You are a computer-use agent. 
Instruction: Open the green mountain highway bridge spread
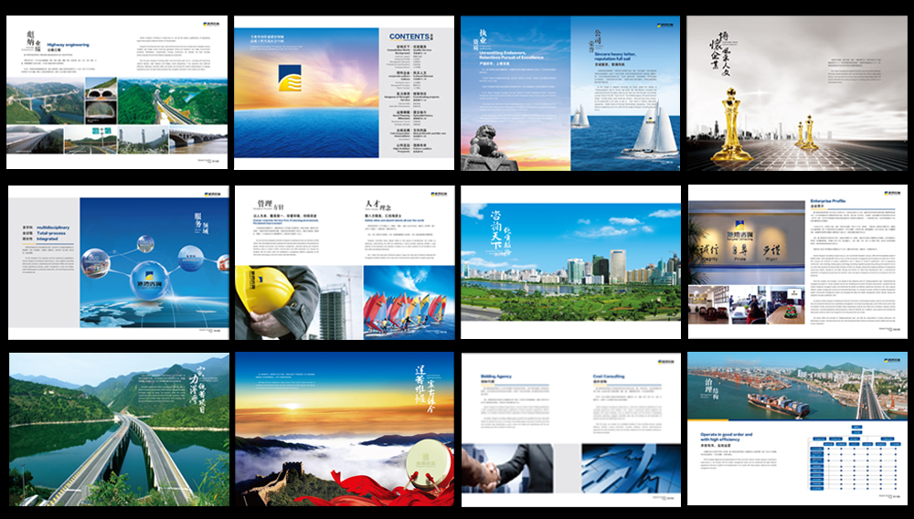click(x=118, y=429)
